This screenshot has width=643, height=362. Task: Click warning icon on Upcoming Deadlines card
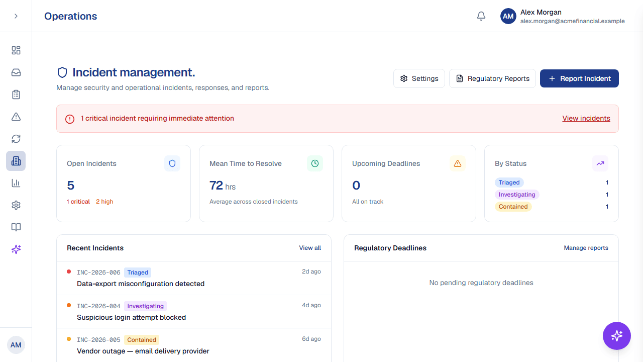(458, 163)
